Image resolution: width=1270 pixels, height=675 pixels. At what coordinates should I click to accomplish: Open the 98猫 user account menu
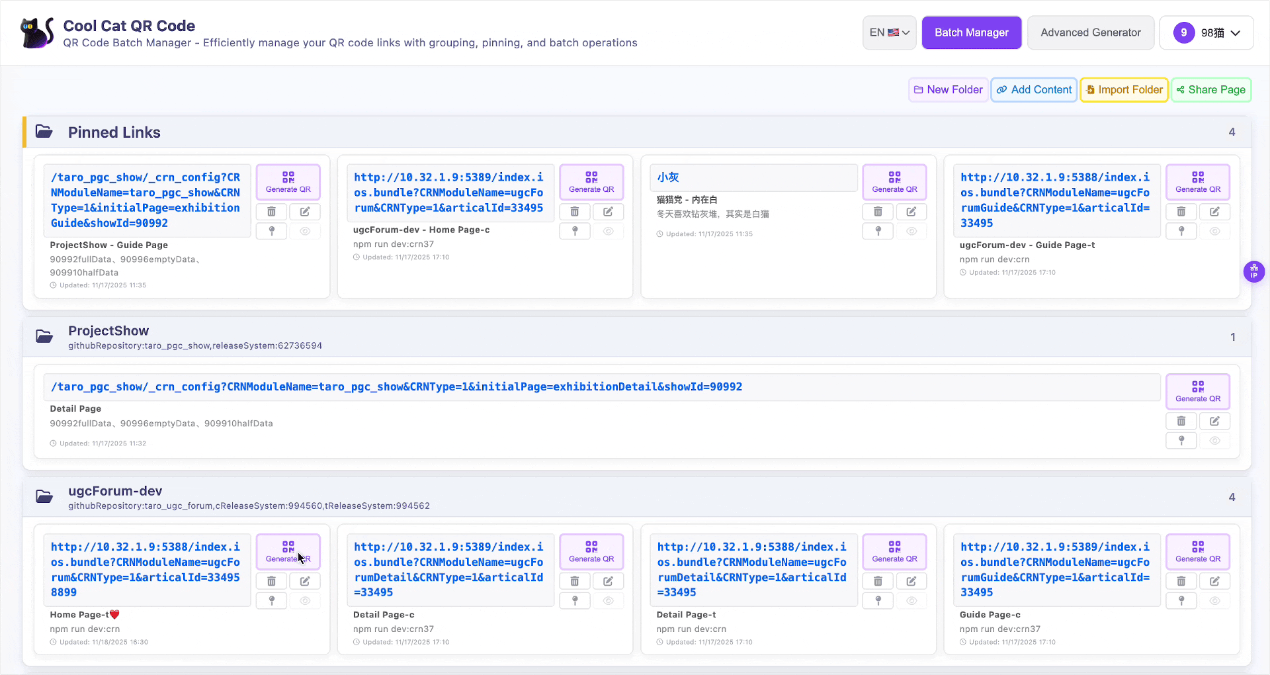pos(1206,32)
